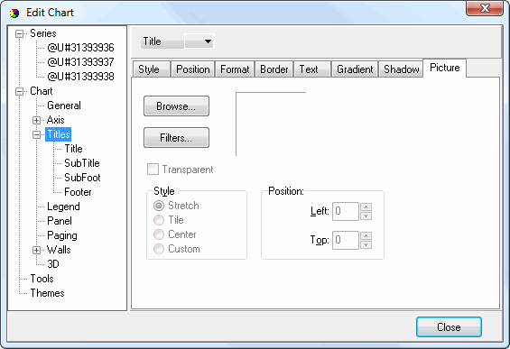Open the Title dropdown arrow

[x=208, y=41]
